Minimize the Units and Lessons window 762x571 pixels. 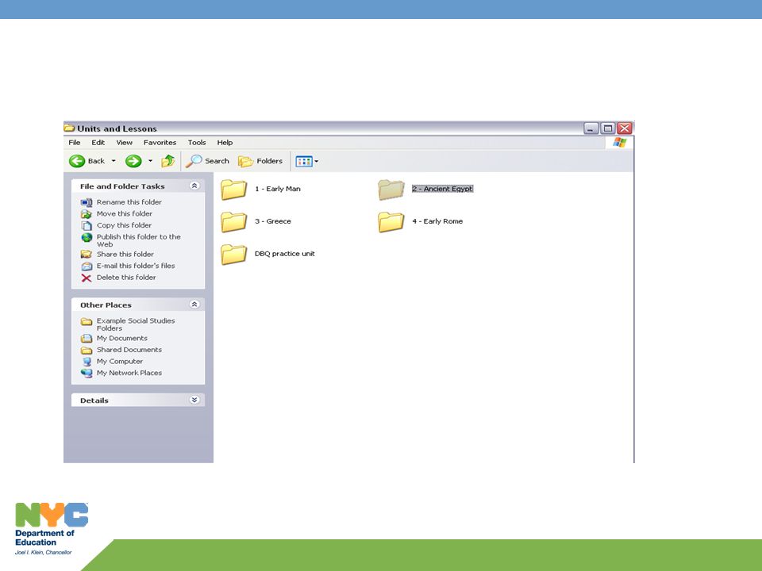[x=591, y=128]
